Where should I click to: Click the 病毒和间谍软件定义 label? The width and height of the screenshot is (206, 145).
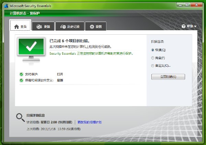tap(39, 80)
